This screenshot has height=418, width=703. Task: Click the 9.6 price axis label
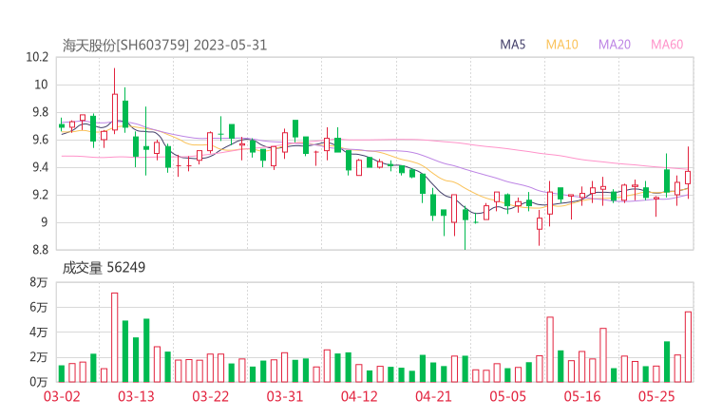(40, 140)
